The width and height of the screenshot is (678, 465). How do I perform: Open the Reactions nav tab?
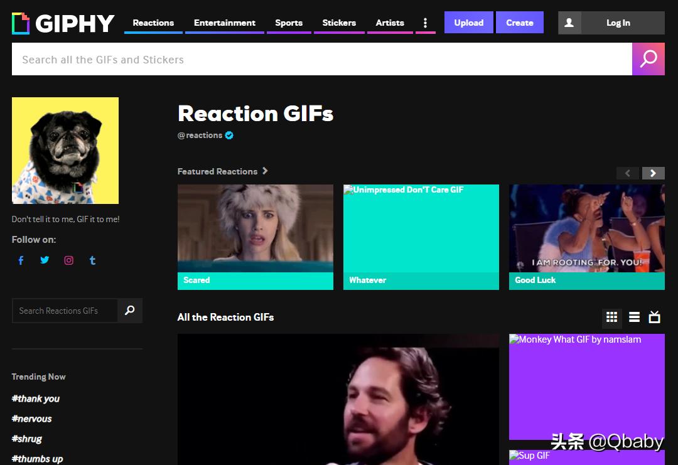click(153, 23)
